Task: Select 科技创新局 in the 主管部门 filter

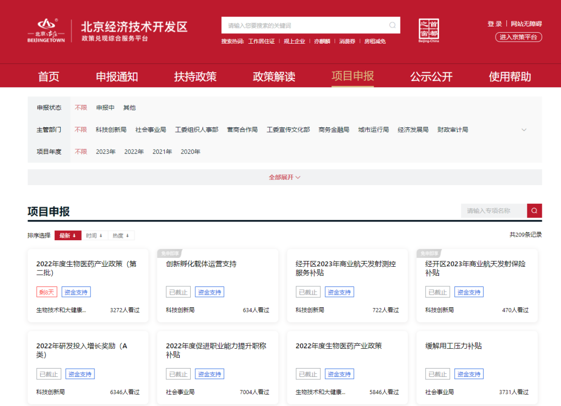Action: [x=111, y=130]
